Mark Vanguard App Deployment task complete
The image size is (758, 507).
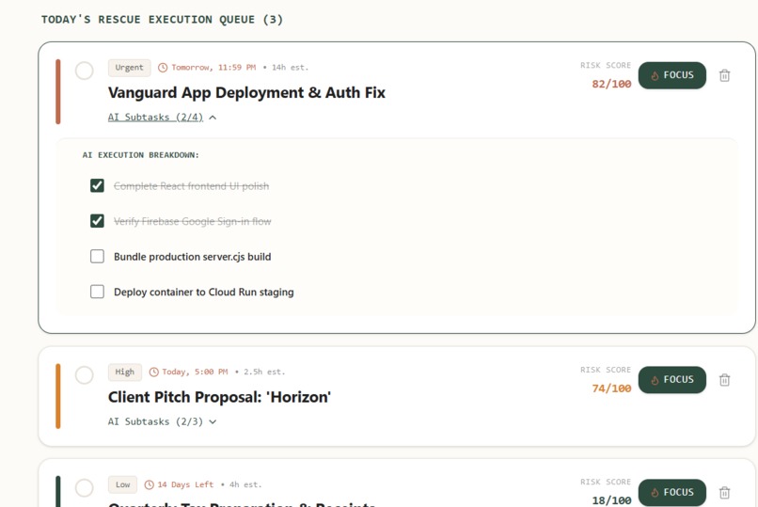84,71
